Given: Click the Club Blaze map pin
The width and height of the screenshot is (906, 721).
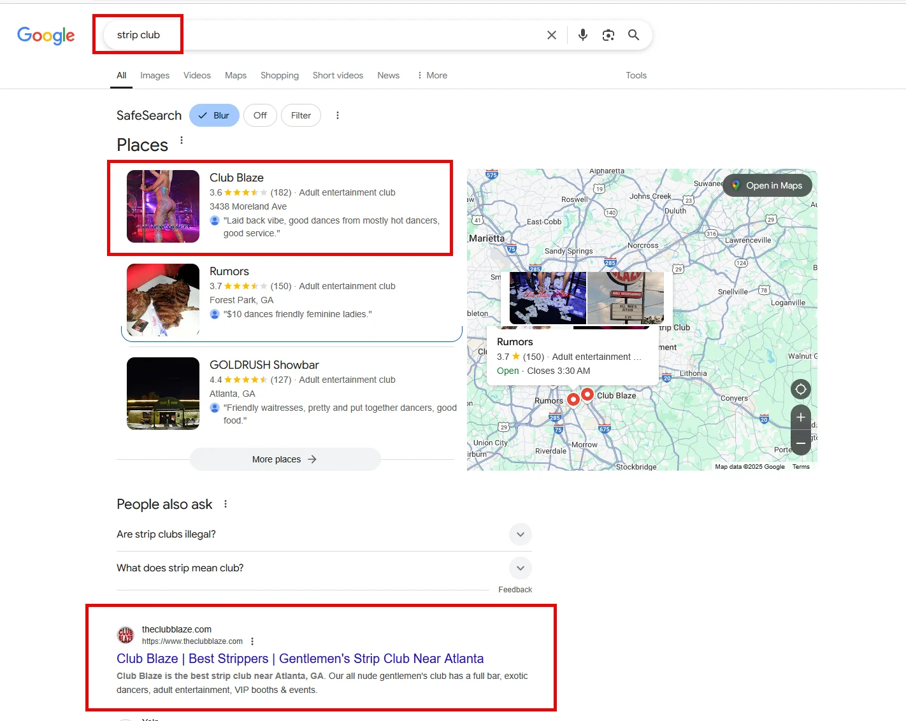Looking at the screenshot, I should click(587, 394).
